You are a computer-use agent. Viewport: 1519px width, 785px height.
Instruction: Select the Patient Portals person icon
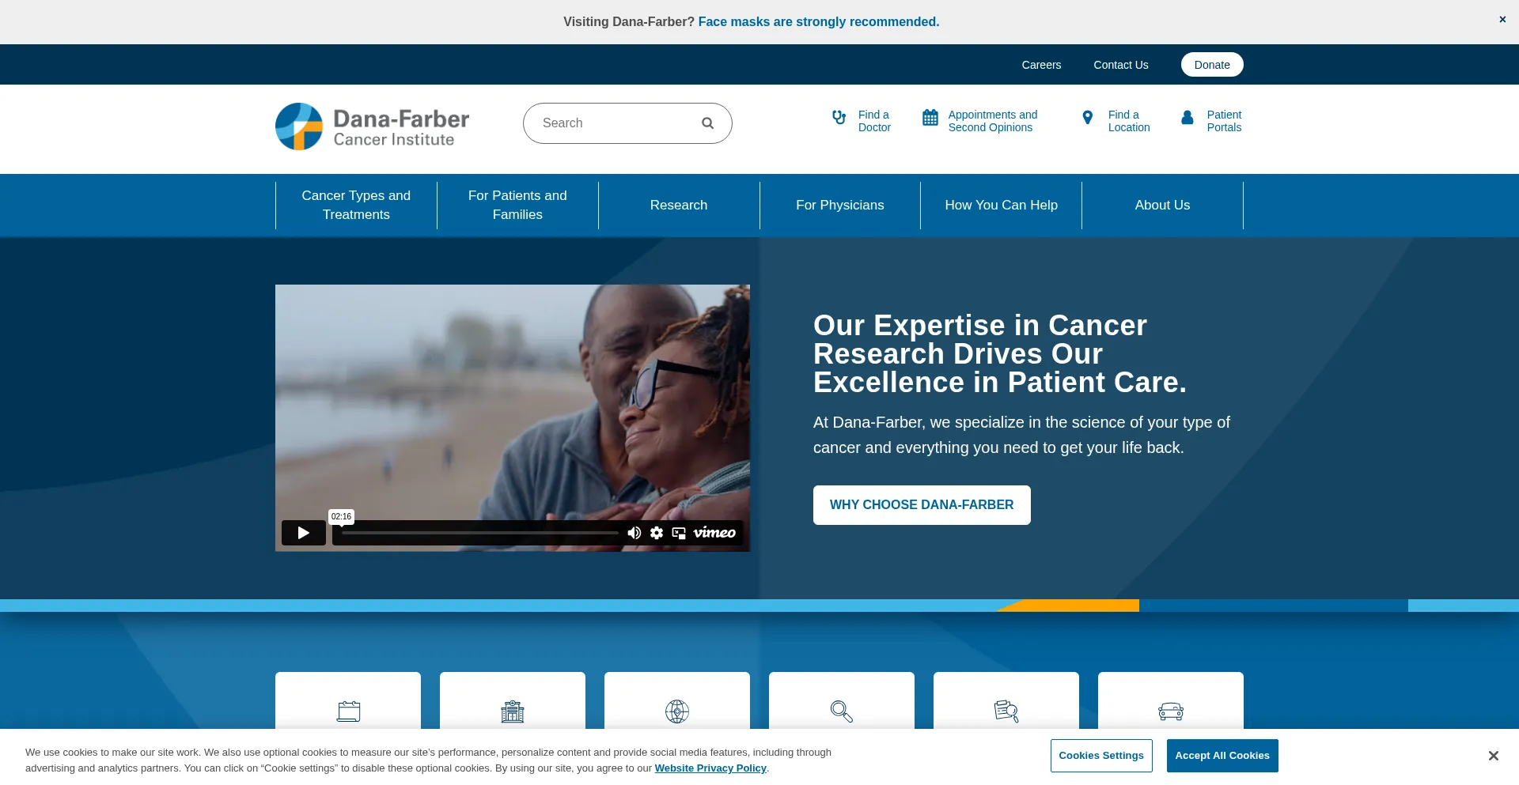click(x=1187, y=118)
